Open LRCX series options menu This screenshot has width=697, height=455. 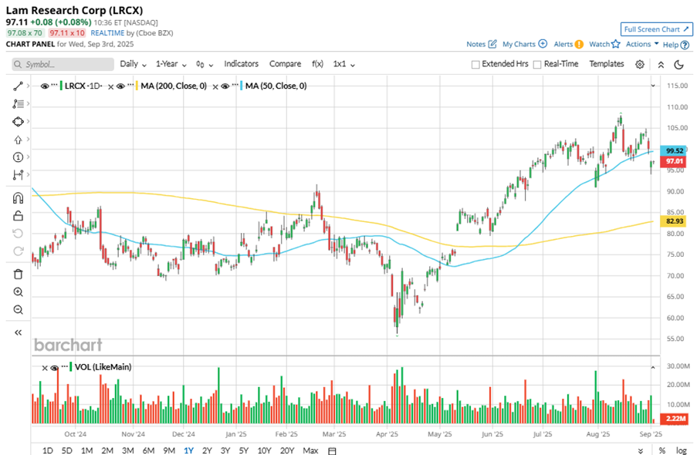tap(54, 85)
